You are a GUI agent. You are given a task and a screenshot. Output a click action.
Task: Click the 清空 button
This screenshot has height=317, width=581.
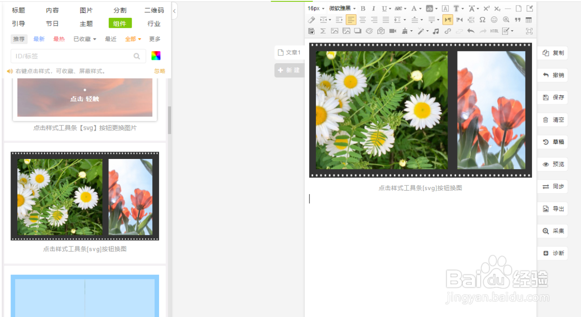point(553,120)
